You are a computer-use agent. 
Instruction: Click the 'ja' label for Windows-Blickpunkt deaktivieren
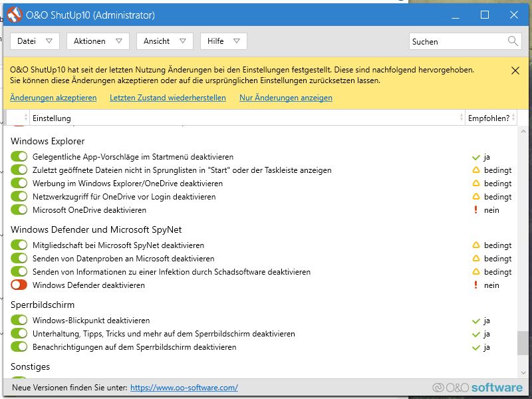[x=487, y=321]
